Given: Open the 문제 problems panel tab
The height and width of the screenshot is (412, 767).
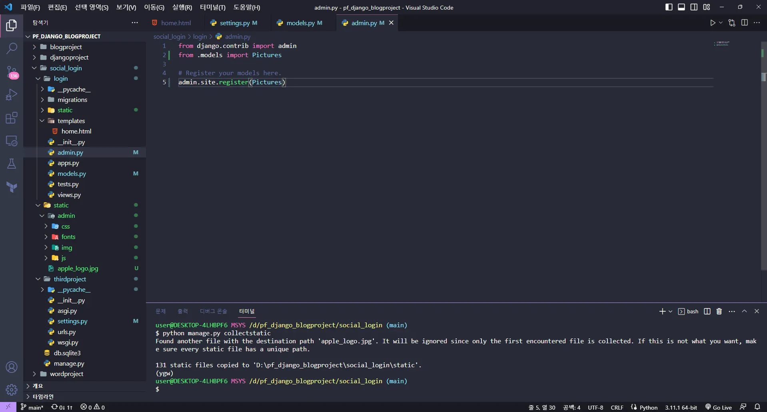Looking at the screenshot, I should click(x=161, y=311).
